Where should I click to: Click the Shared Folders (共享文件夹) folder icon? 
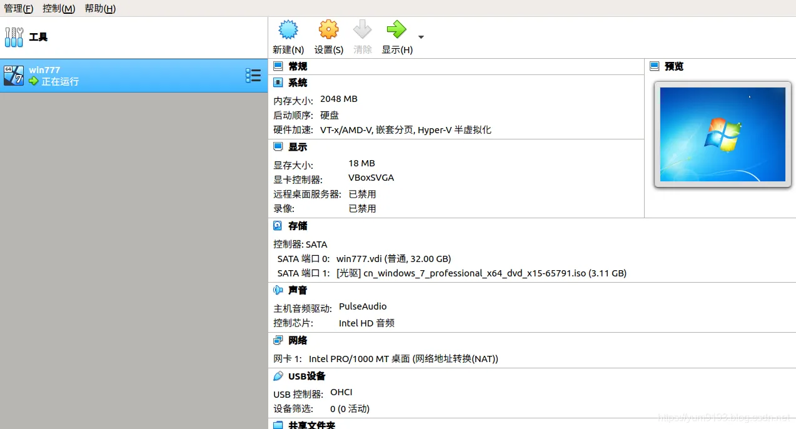click(x=278, y=425)
